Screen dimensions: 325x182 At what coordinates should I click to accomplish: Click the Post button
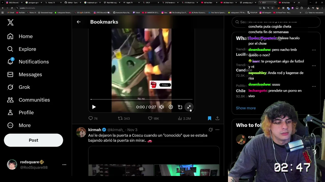point(34,140)
